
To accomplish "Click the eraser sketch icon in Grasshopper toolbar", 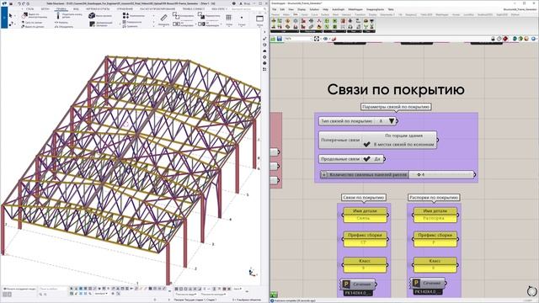I will 334,40.
